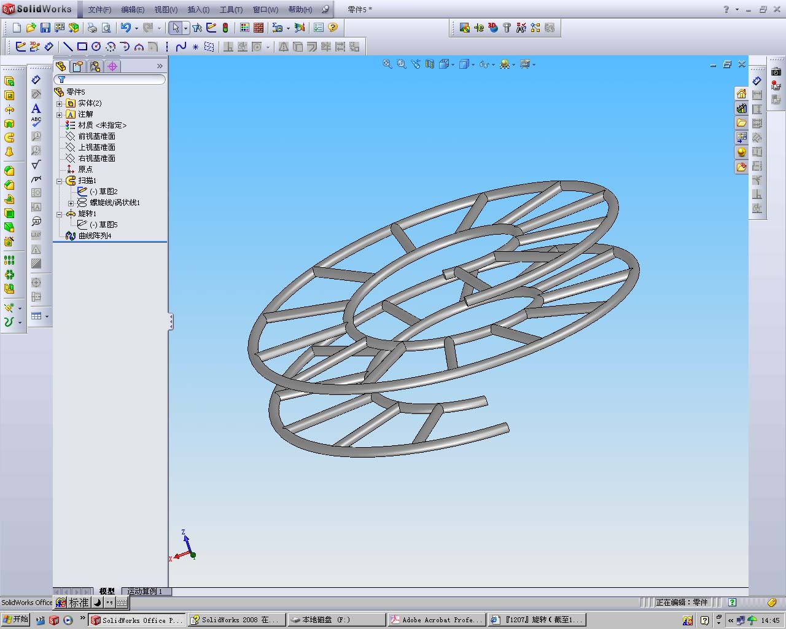Click the Surface Finish symbol icon
The image size is (786, 629).
36,165
